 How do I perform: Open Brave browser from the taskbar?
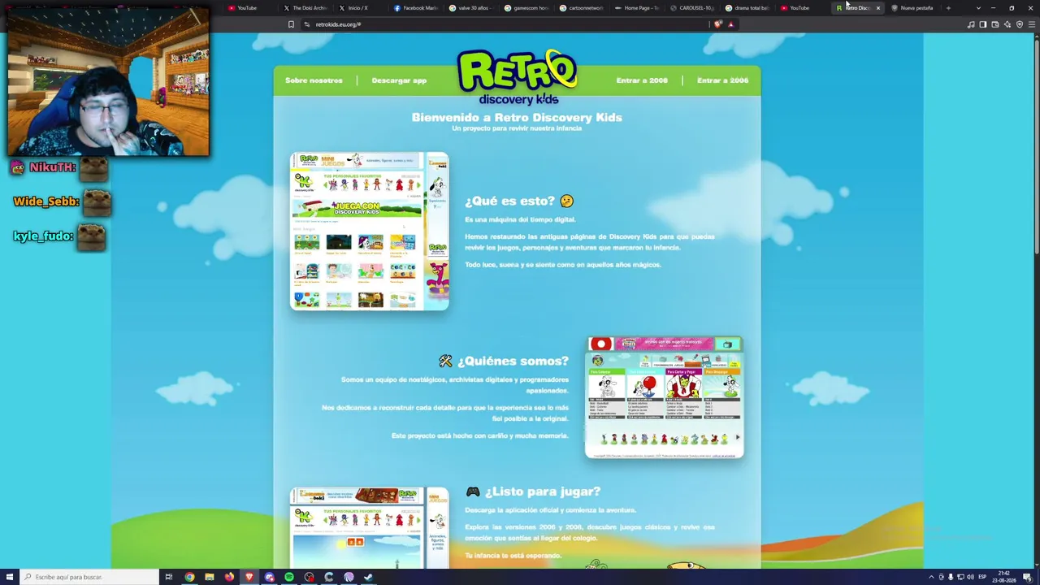249,577
